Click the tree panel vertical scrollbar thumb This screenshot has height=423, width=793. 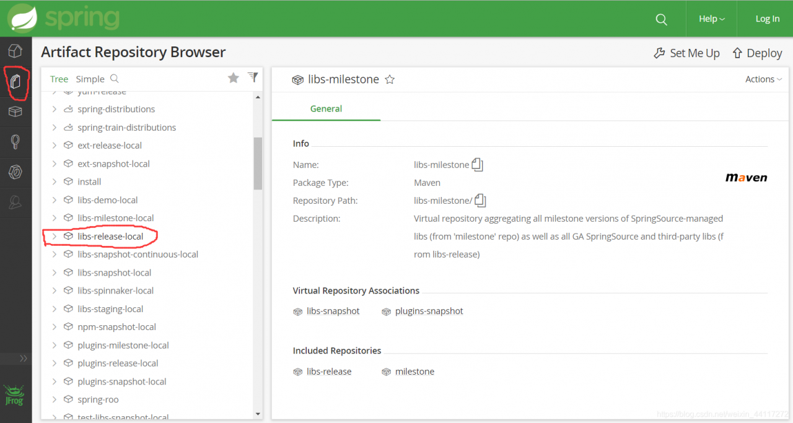[258, 162]
